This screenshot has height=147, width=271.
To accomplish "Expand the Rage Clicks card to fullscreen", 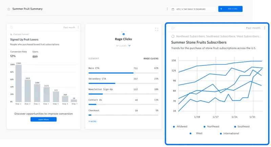I will point(157,29).
